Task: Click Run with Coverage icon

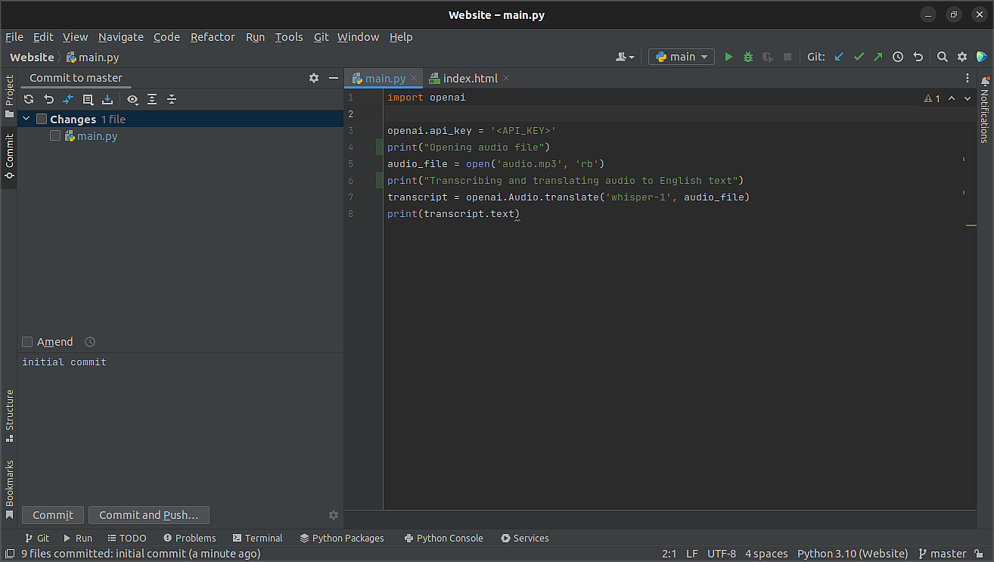Action: pyautogui.click(x=768, y=57)
